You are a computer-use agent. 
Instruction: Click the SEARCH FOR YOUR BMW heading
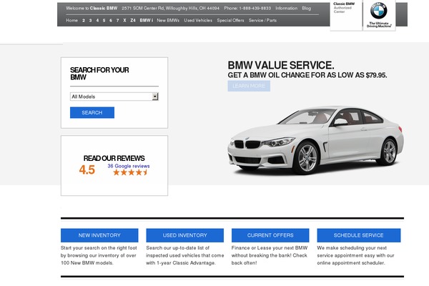[x=99, y=74]
